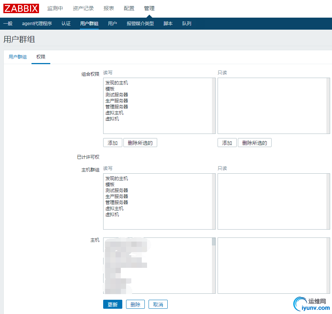This screenshot has height=314, width=332.
Task: Open the 配置 top menu
Action: pyautogui.click(x=129, y=8)
